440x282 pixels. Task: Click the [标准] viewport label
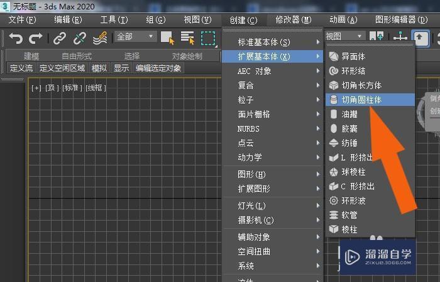tap(72, 88)
